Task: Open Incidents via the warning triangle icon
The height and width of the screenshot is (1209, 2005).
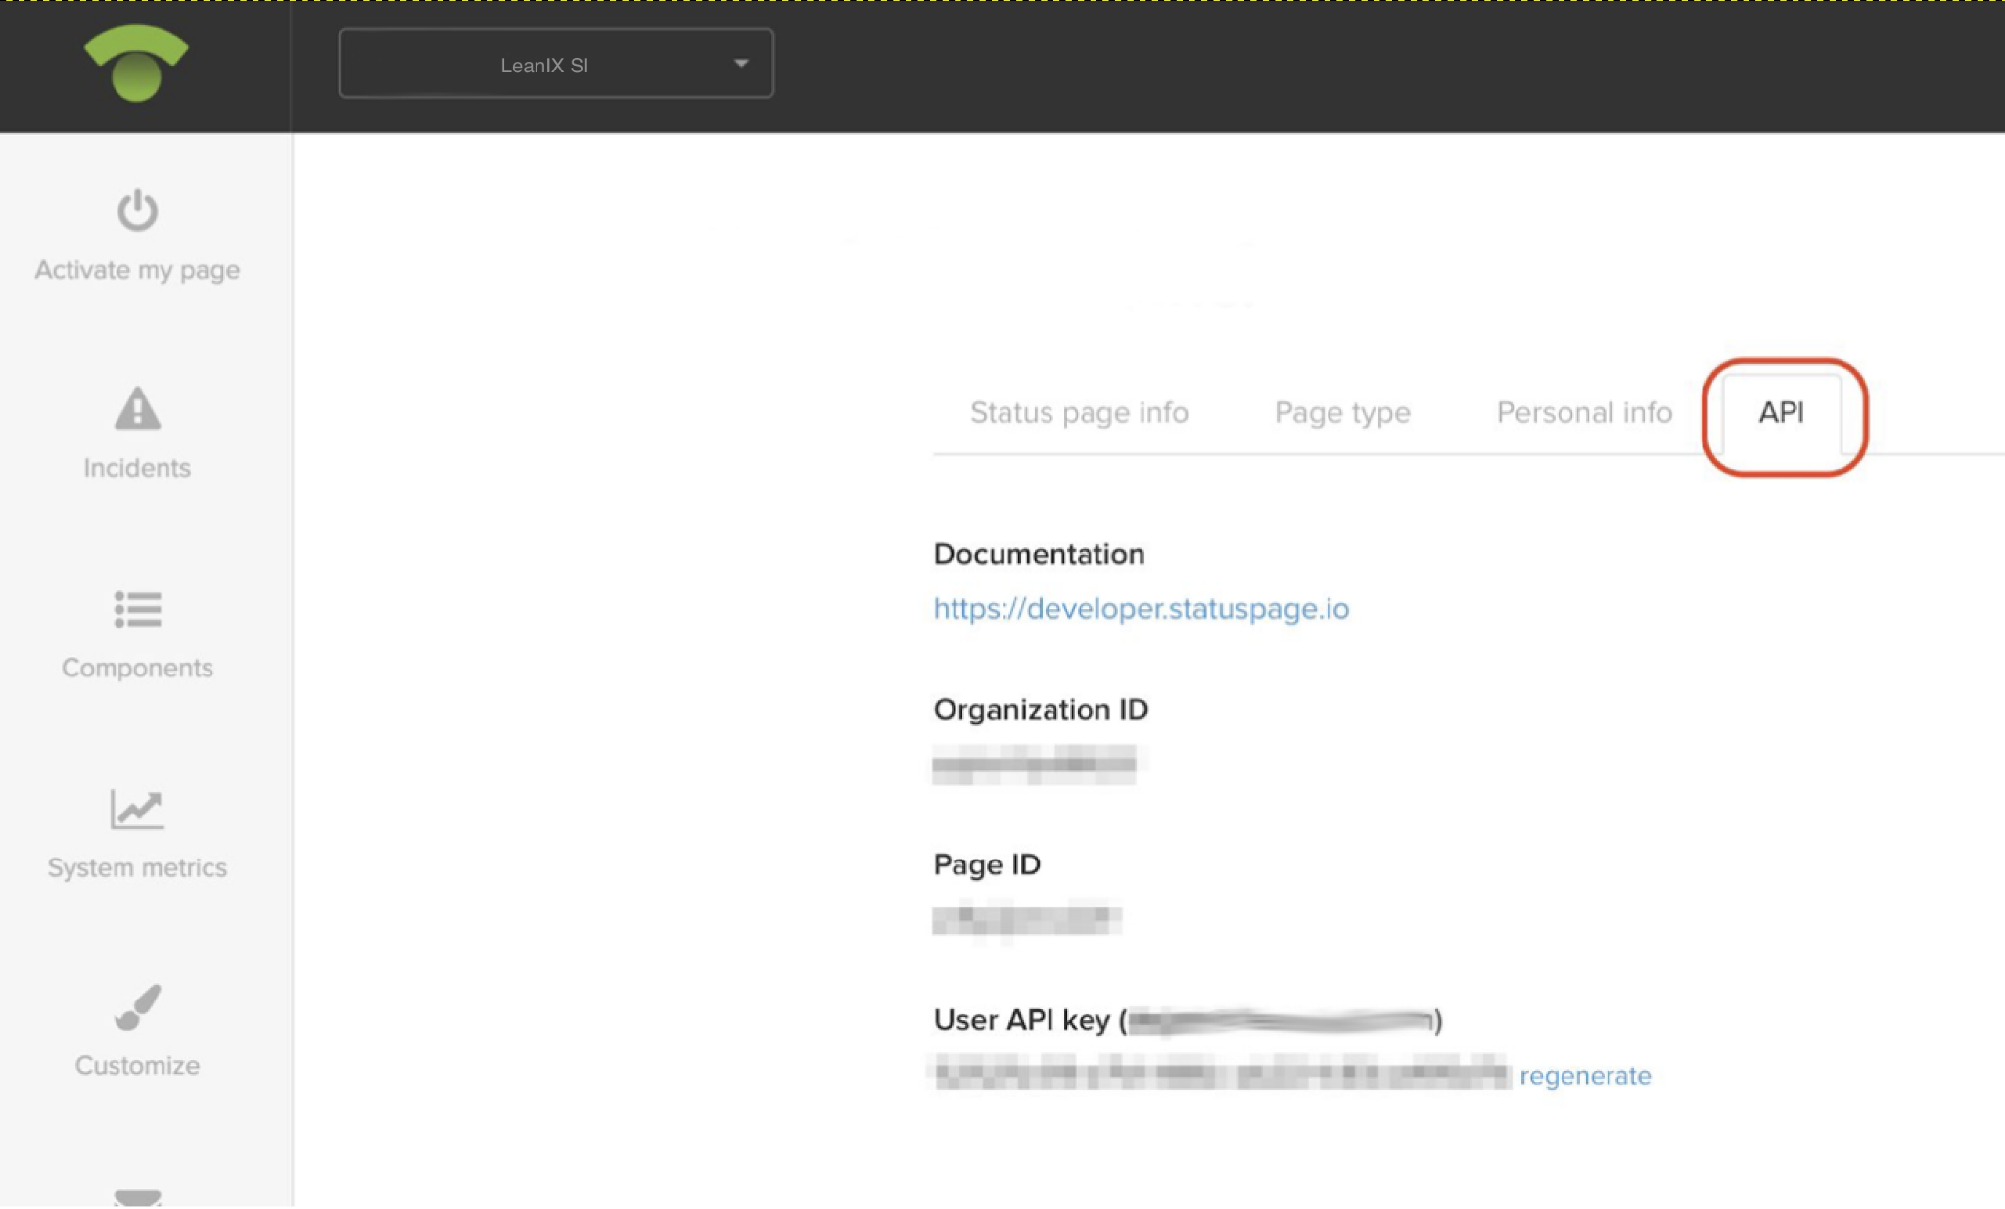Action: (x=137, y=409)
